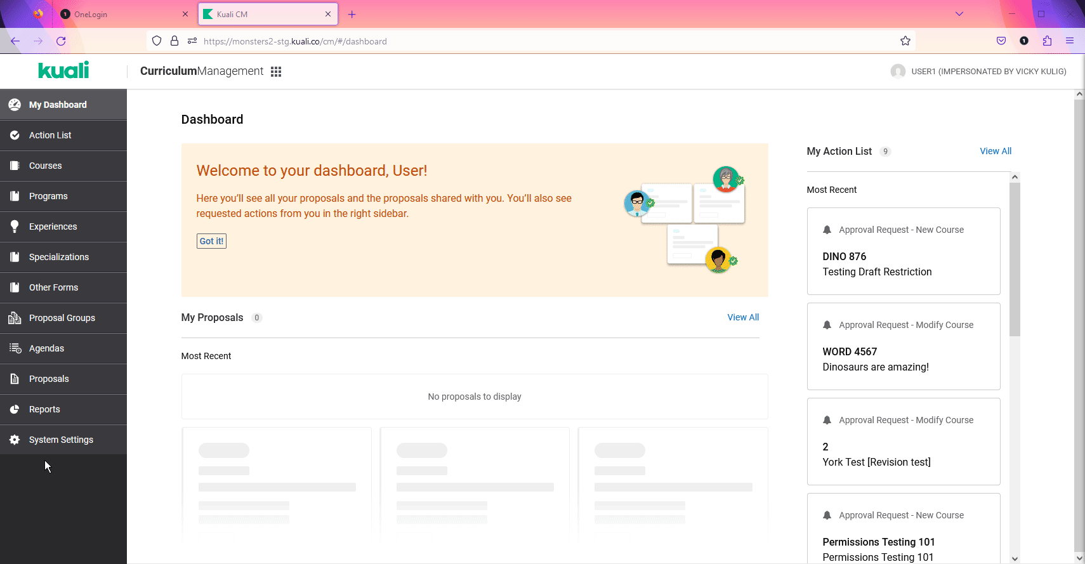
Task: Open Proposal Groups section
Action: [63, 318]
